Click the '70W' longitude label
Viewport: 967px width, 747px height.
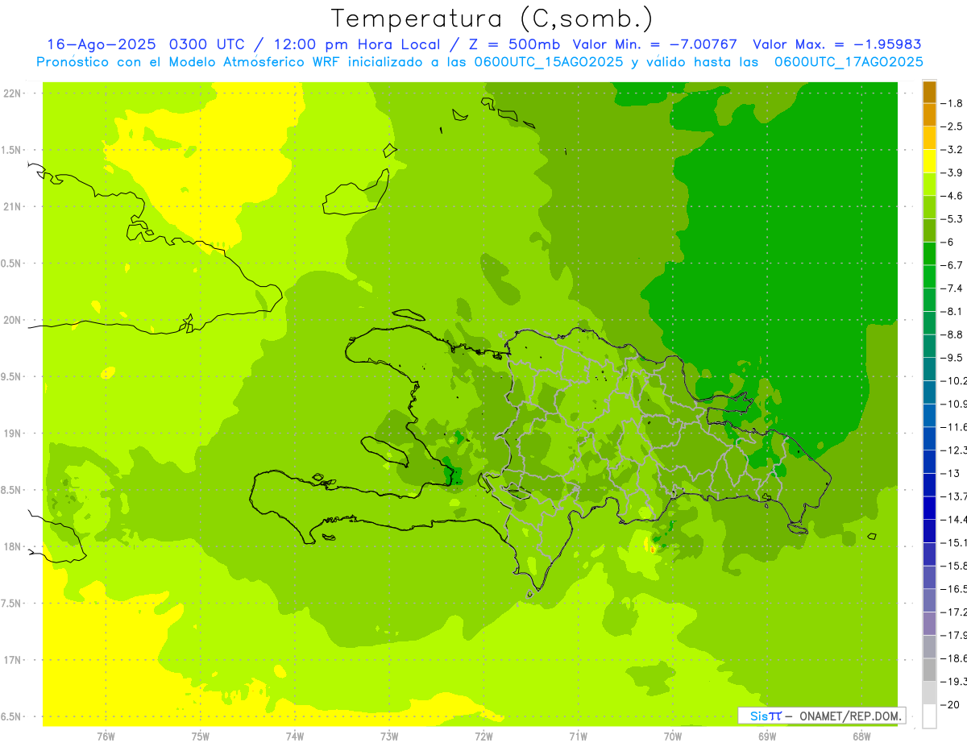pos(673,736)
